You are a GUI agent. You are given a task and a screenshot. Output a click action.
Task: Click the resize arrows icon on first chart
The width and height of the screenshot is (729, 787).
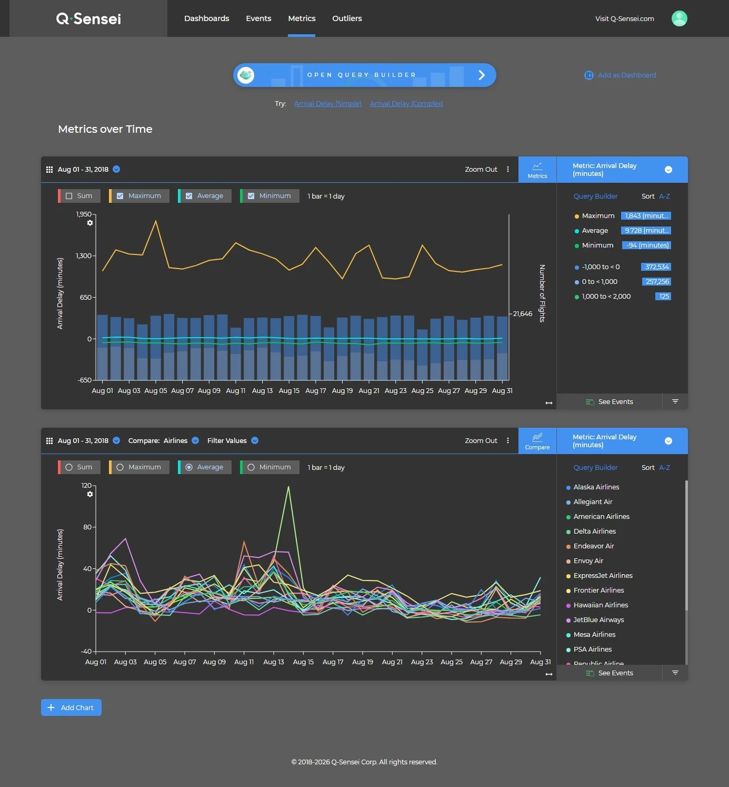(549, 403)
